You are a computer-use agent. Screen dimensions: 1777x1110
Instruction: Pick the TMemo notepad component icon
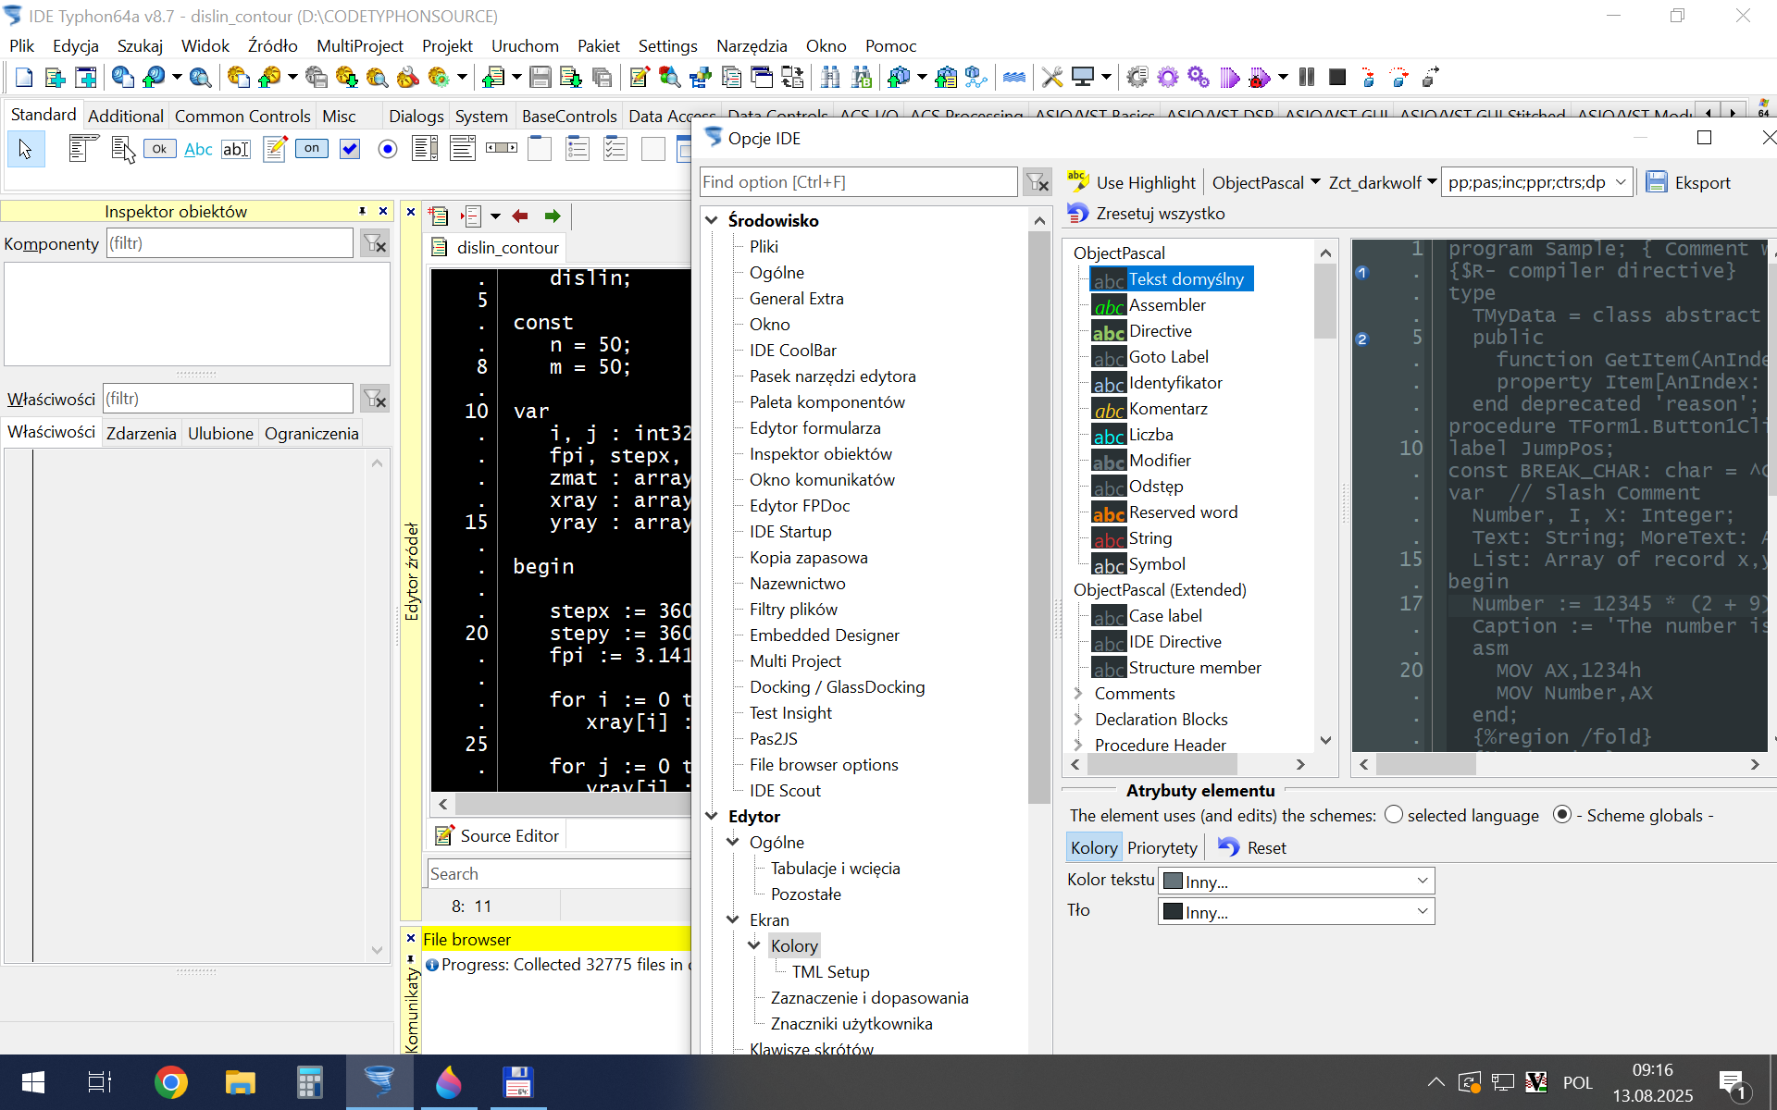(275, 149)
